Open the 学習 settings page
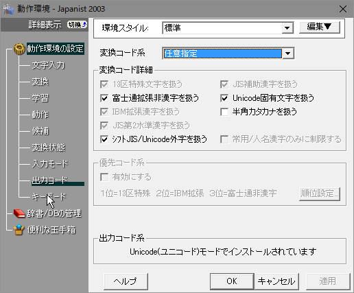 pyautogui.click(x=40, y=98)
